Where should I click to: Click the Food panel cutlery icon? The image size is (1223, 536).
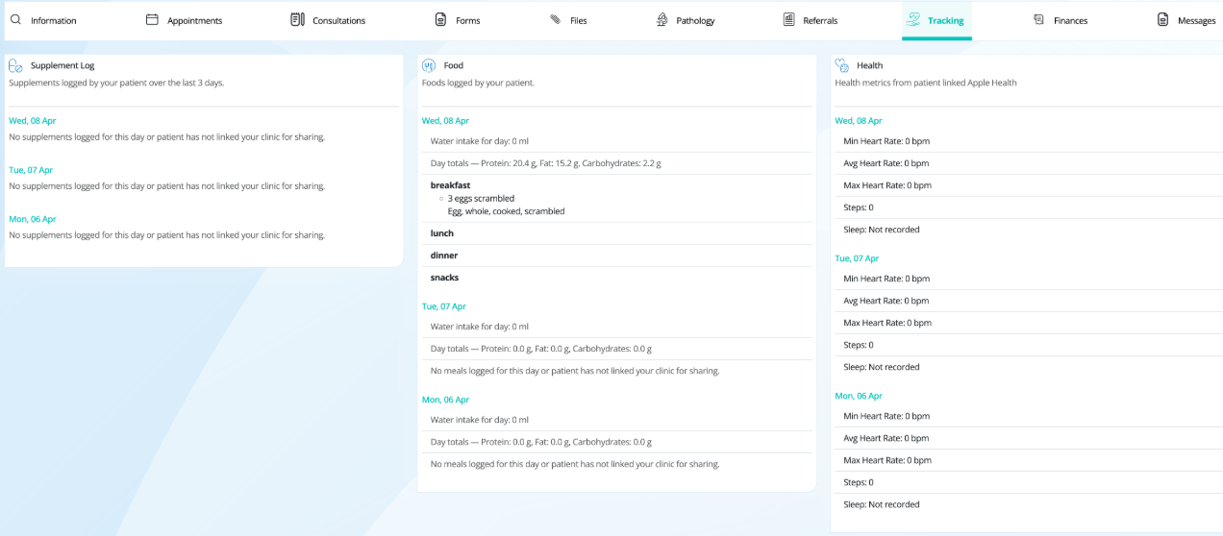tap(429, 65)
